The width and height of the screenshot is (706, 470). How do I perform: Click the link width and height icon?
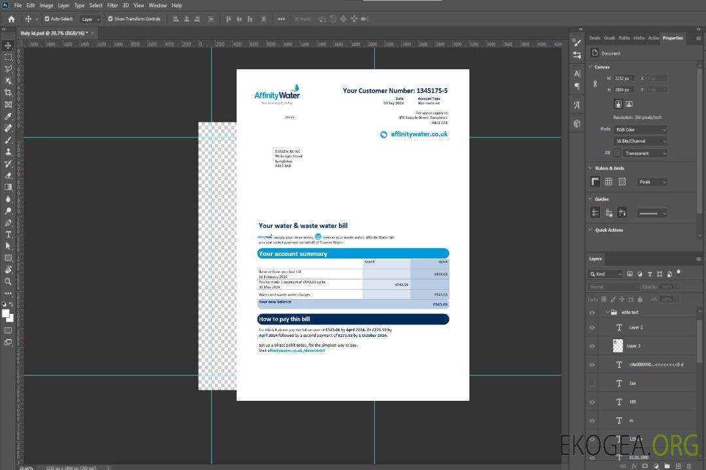pyautogui.click(x=596, y=84)
